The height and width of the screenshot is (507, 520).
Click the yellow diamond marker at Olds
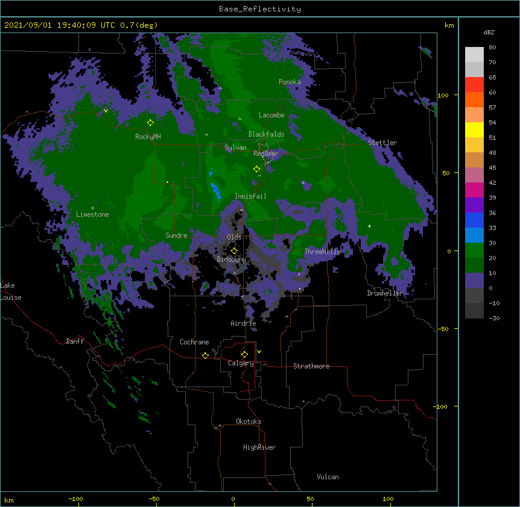click(234, 250)
